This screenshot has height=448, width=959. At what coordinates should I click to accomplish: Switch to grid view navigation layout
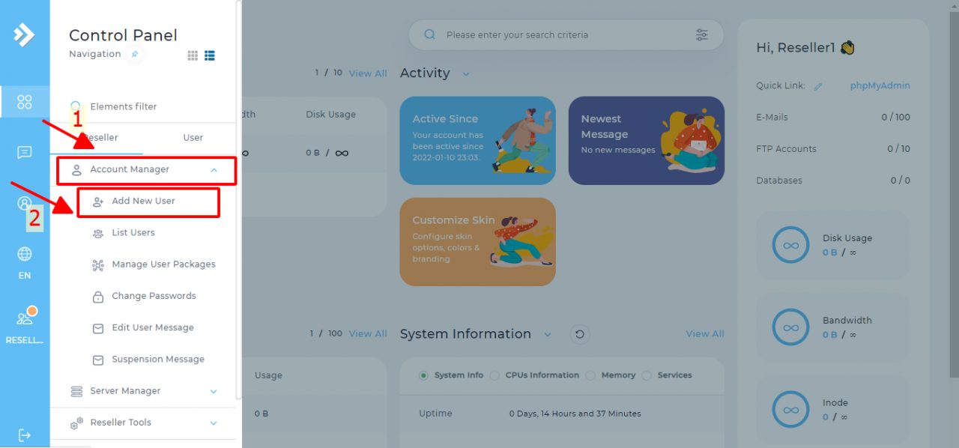pos(193,55)
